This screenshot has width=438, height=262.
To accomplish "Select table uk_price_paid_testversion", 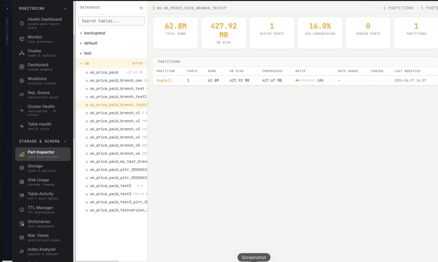I will click(112, 210).
